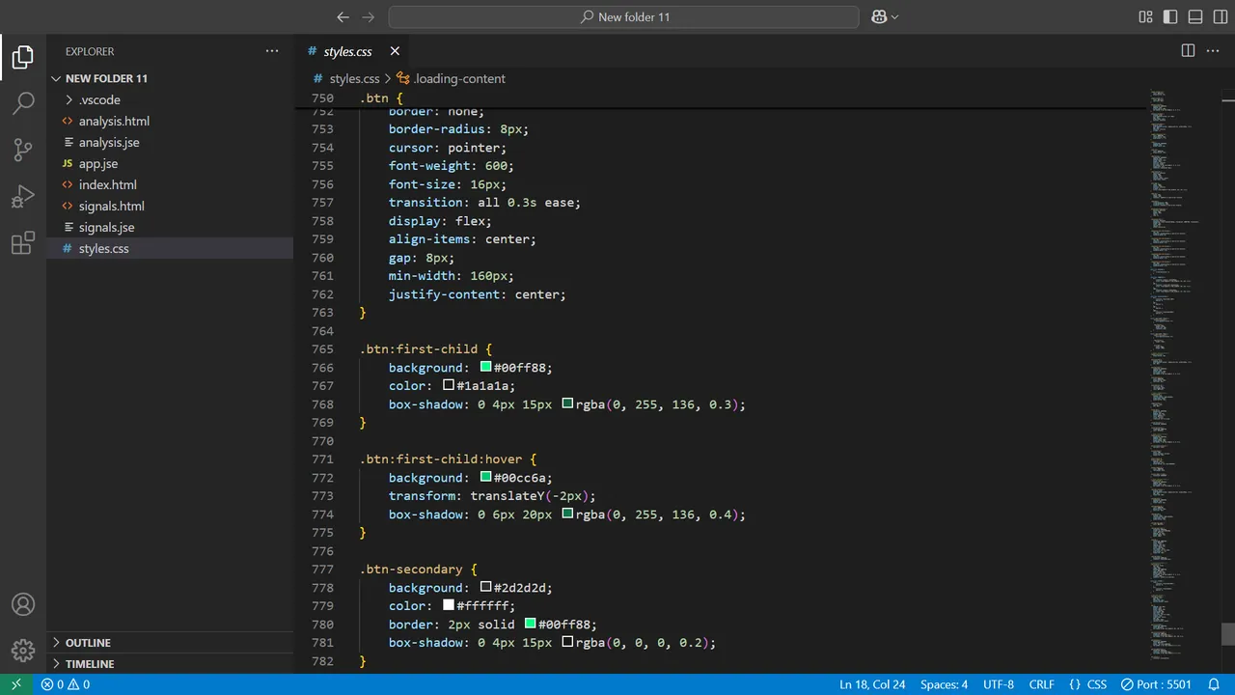Collapse the NEW FOLDER 11 section
Image resolution: width=1235 pixels, height=695 pixels.
tap(170, 78)
